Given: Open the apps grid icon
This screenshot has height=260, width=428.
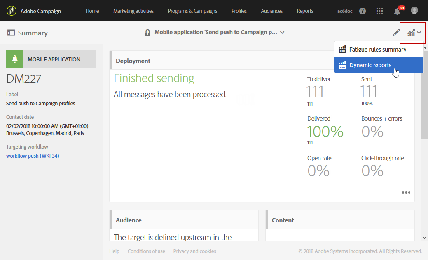Looking at the screenshot, I should tap(379, 11).
